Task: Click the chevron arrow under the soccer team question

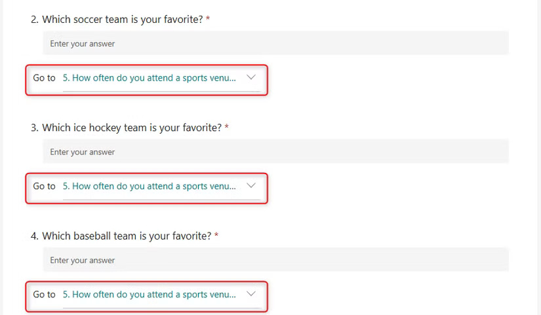Action: 250,77
